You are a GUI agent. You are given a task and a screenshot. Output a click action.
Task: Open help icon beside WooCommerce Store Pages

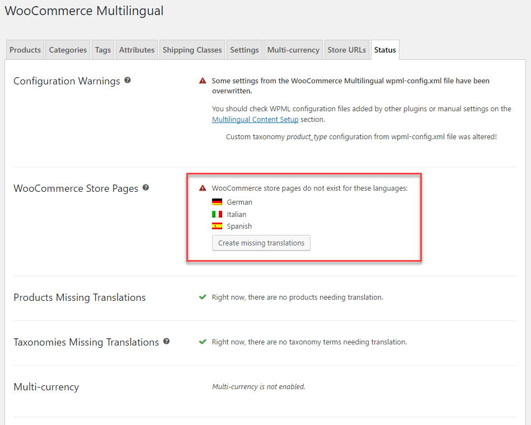click(145, 187)
